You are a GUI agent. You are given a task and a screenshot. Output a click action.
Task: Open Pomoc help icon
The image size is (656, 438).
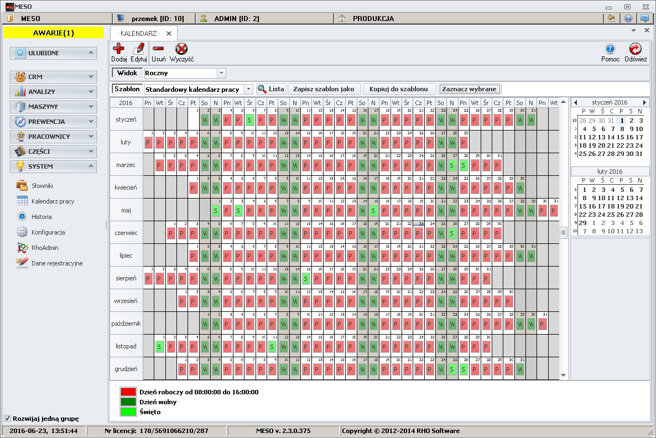pyautogui.click(x=610, y=49)
